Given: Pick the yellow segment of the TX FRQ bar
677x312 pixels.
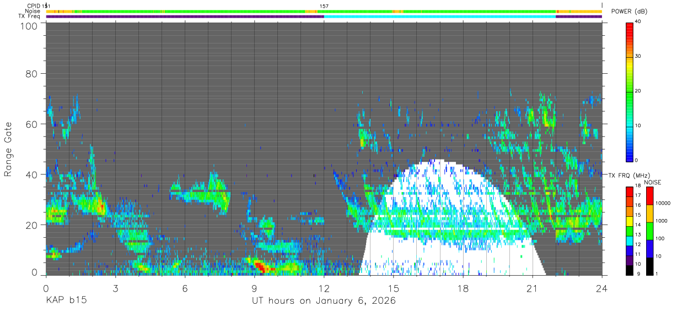Looking at the screenshot, I should pyautogui.click(x=630, y=221).
